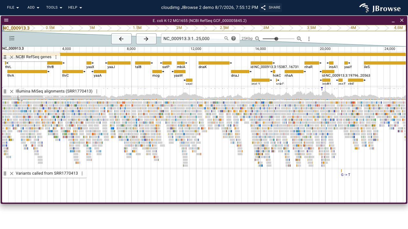
Task: Zoom in using the plus magnifier
Action: [299, 39]
